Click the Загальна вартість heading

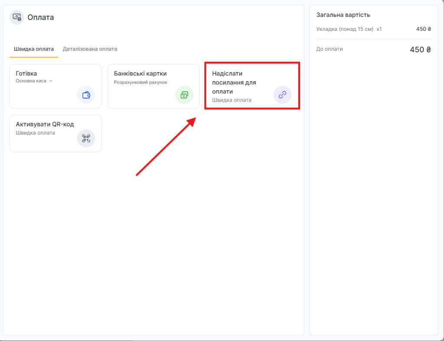[343, 15]
